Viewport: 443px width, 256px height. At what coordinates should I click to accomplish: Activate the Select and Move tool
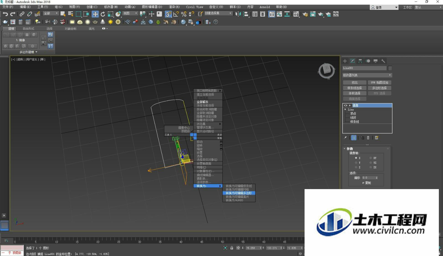[95, 14]
